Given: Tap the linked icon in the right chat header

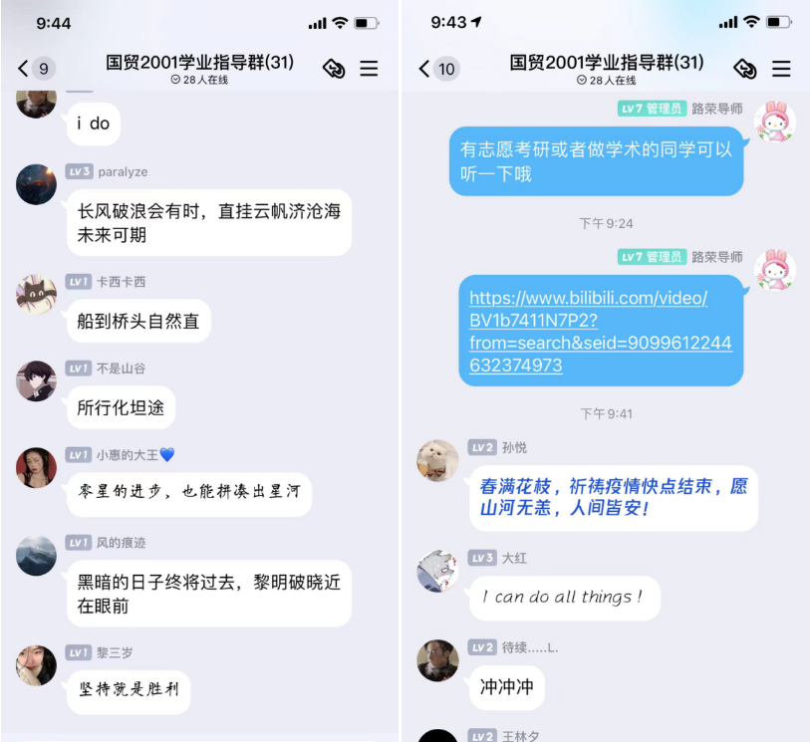Looking at the screenshot, I should (x=745, y=68).
